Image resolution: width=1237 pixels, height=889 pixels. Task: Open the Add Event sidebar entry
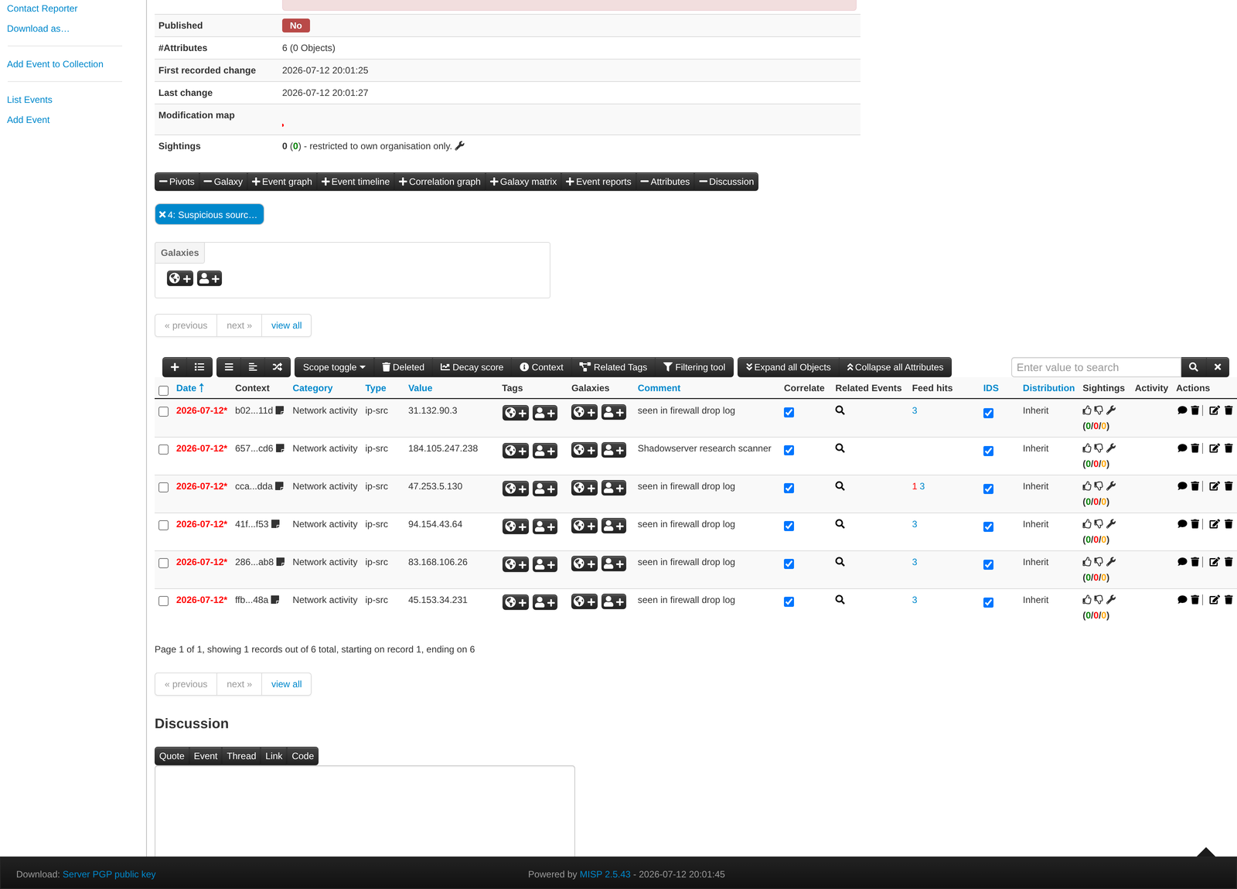pyautogui.click(x=28, y=120)
